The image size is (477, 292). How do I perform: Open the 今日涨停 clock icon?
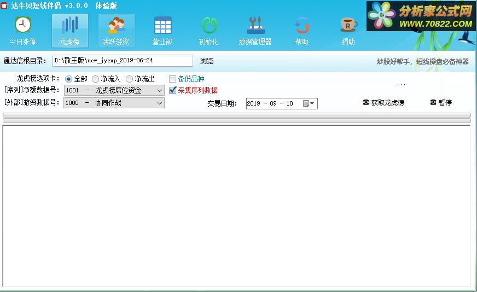pyautogui.click(x=23, y=25)
